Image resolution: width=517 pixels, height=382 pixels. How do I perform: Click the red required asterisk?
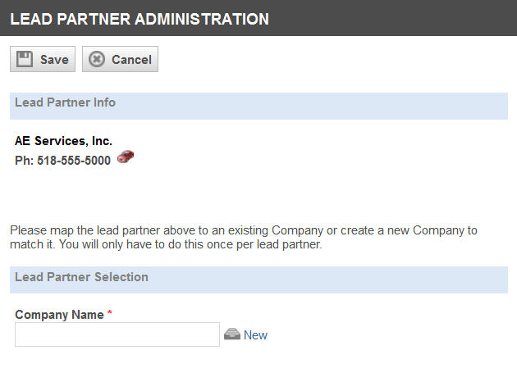coord(110,312)
